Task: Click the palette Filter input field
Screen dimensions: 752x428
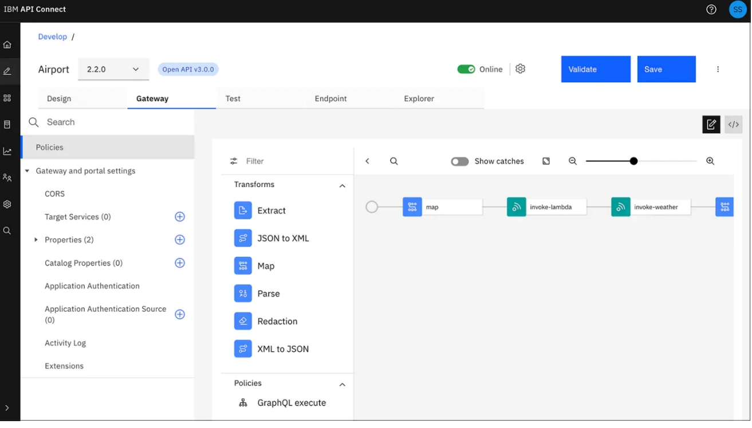Action: click(x=288, y=161)
